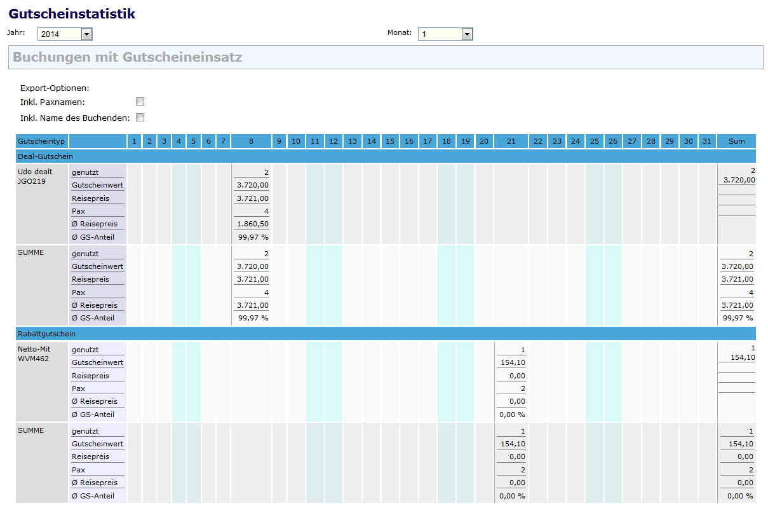Select the Gutscheintyp column header
This screenshot has width=768, height=515.
tap(42, 141)
